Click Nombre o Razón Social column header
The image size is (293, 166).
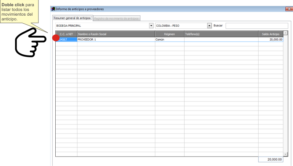click(x=116, y=34)
